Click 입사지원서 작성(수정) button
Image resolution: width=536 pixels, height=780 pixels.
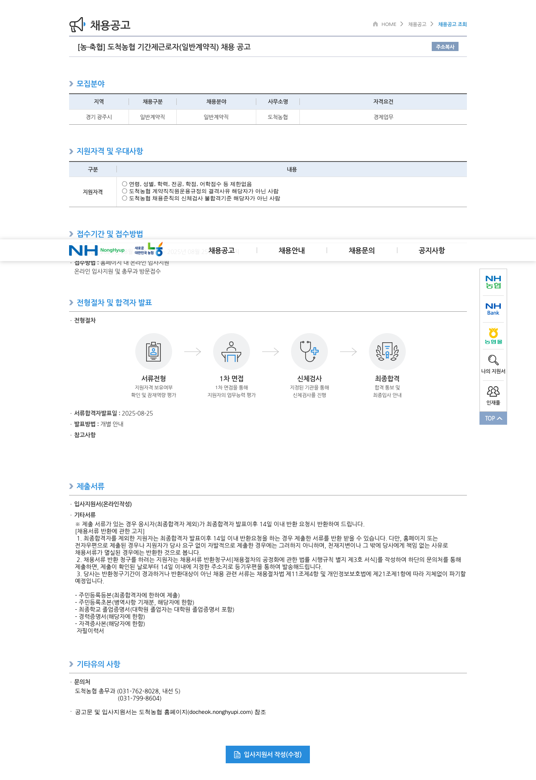268,754
